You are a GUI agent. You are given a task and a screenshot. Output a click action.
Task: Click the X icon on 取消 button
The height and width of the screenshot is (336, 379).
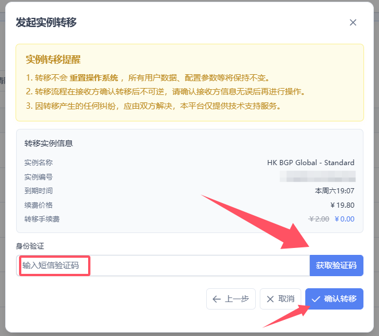coord(270,299)
